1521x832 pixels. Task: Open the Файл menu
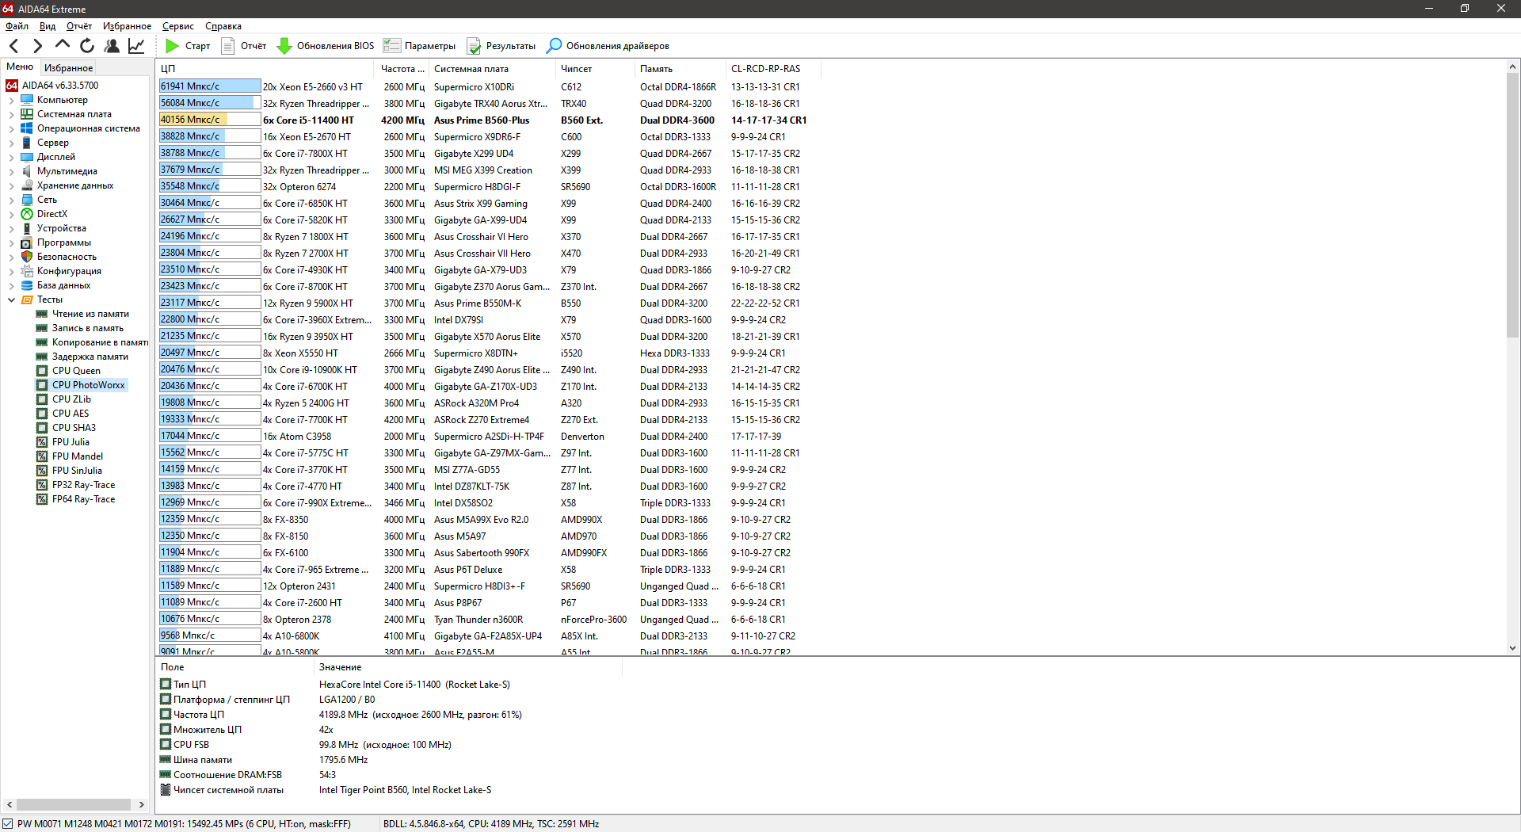coord(17,26)
